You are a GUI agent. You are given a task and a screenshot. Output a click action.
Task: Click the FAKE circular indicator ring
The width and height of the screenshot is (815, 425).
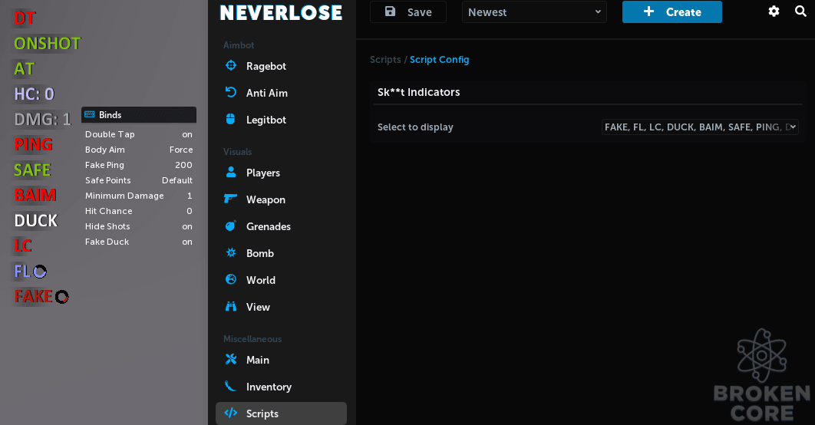pyautogui.click(x=62, y=297)
